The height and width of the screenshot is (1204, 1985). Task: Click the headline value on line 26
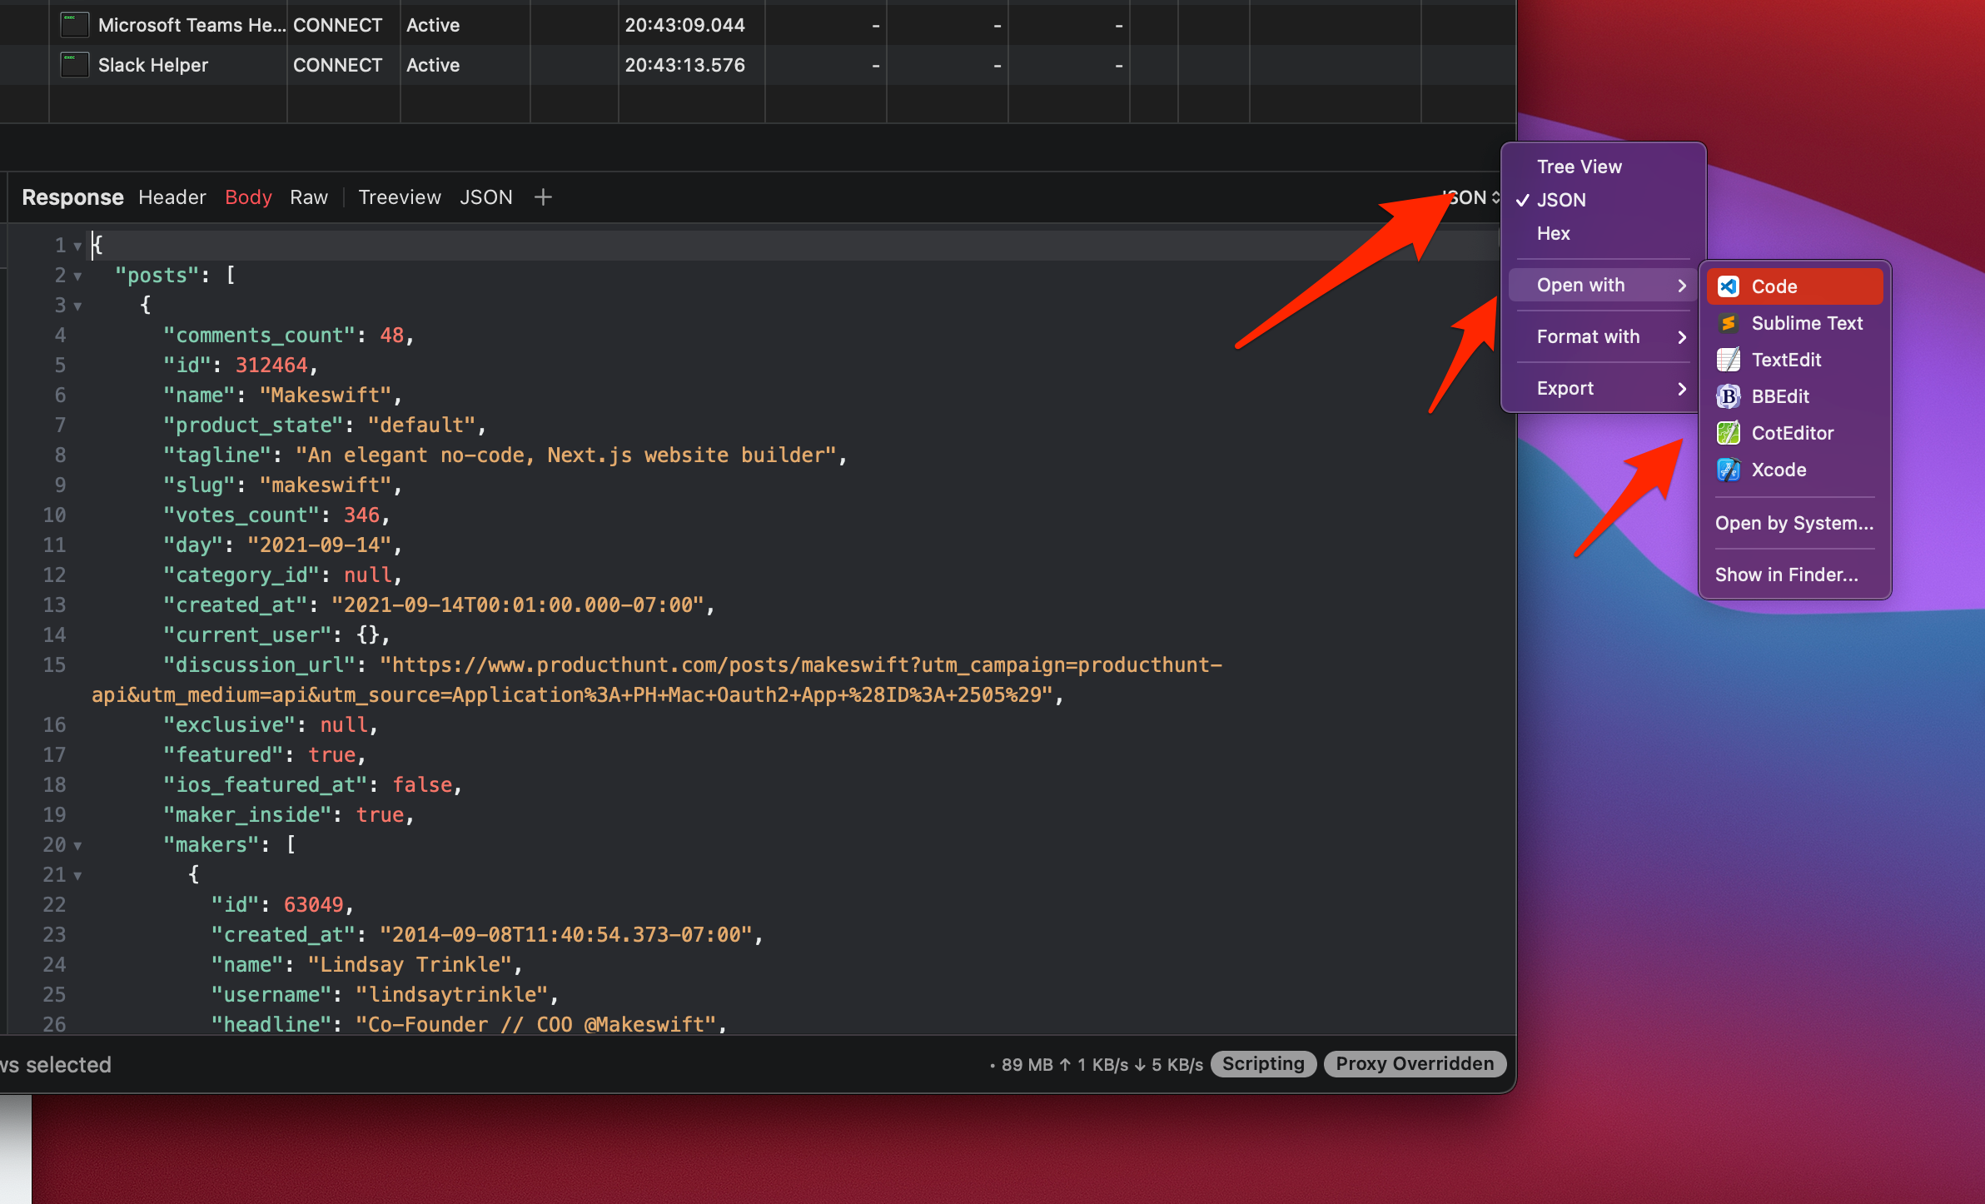(x=536, y=1025)
